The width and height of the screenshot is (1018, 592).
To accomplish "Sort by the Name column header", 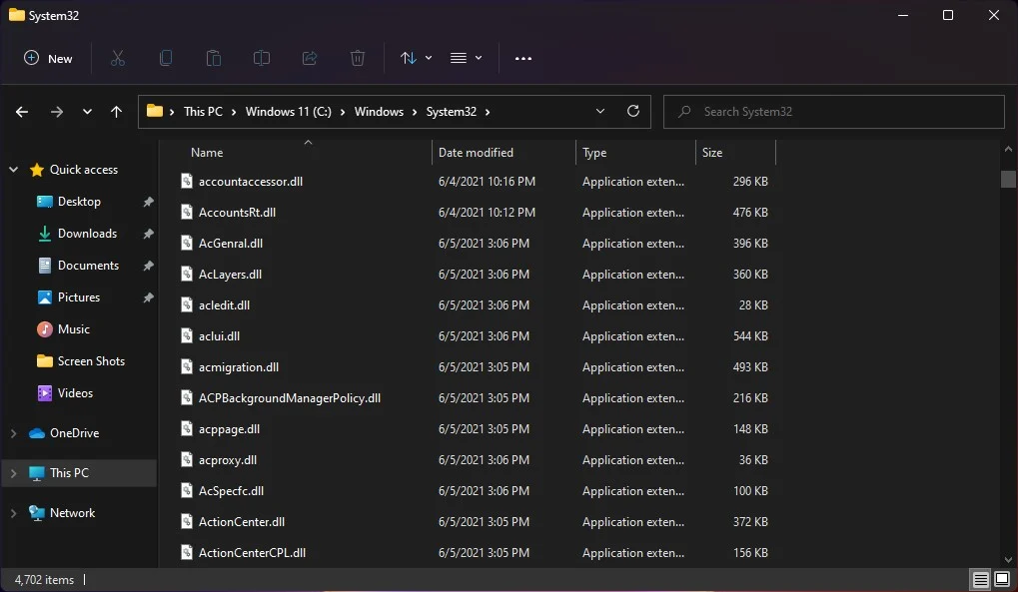I will tap(207, 153).
